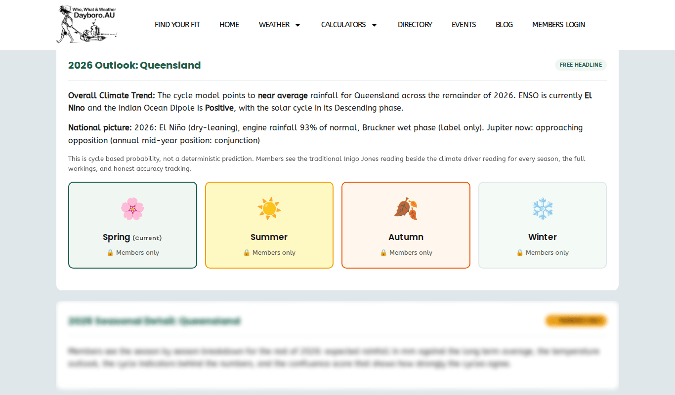
Task: Click the lock icon under Winter
Action: click(520, 253)
